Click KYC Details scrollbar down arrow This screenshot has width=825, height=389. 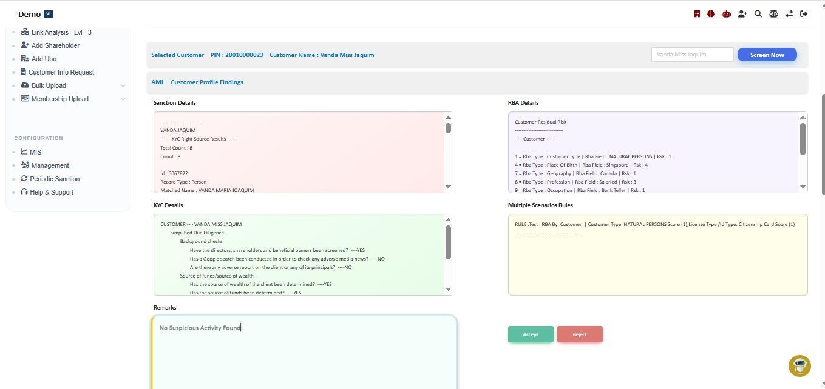[449, 289]
